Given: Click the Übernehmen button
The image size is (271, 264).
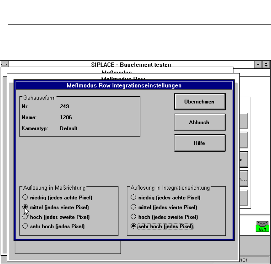Looking at the screenshot, I should (200, 102).
